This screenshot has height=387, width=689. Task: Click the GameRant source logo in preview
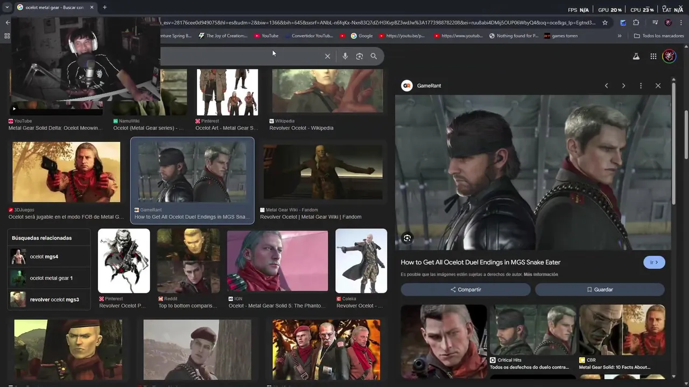click(407, 85)
